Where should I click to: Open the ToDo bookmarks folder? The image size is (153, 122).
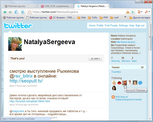point(93,17)
